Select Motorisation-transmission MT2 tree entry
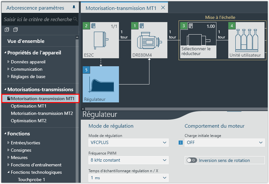Screen dimensions: 269x184 pyautogui.click(x=42, y=113)
